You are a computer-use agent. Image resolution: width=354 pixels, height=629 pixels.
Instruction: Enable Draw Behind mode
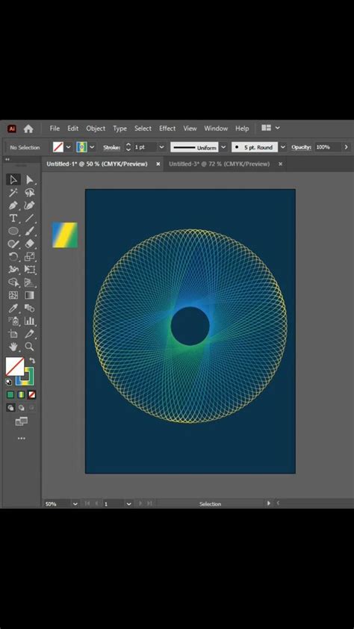(21, 408)
